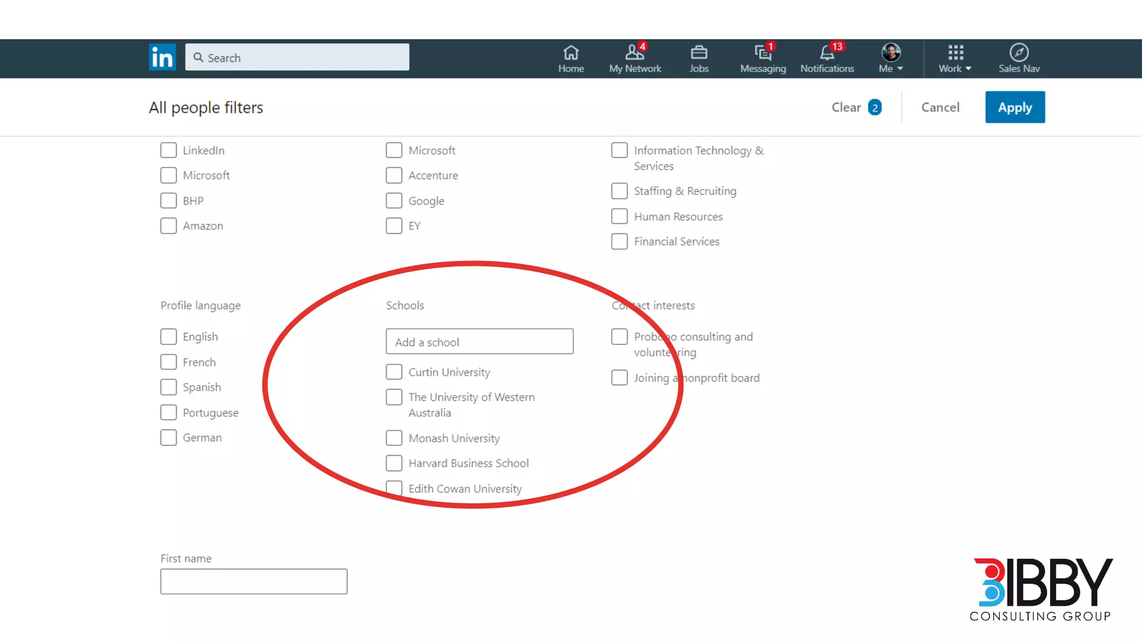Viewport: 1142px width, 642px height.
Task: Click the LinkedIn logo icon
Action: click(x=162, y=57)
